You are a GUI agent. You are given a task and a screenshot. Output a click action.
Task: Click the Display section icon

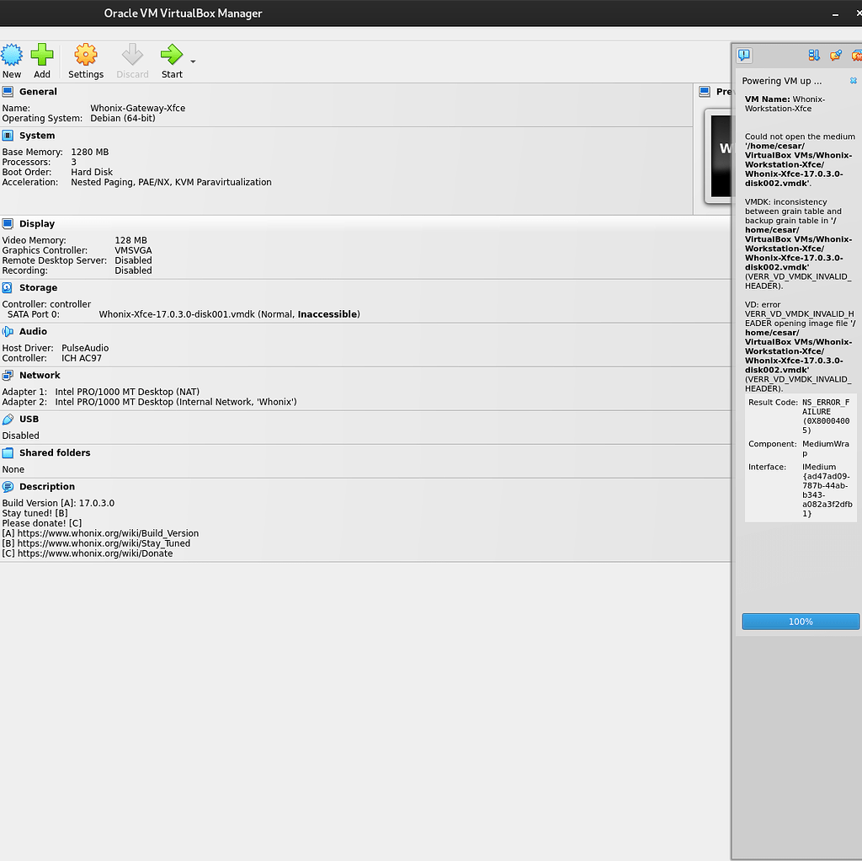point(8,223)
